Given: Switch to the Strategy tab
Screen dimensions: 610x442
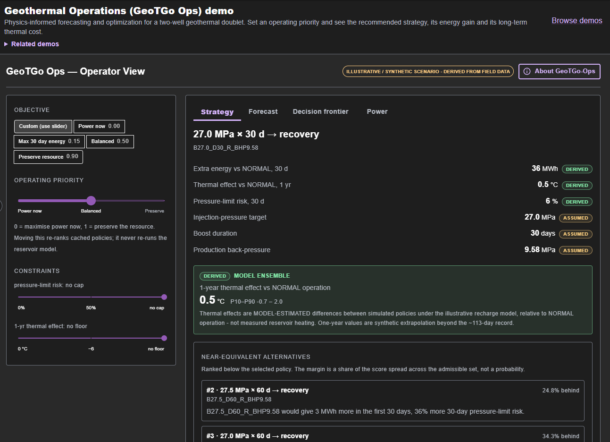Looking at the screenshot, I should [x=217, y=112].
